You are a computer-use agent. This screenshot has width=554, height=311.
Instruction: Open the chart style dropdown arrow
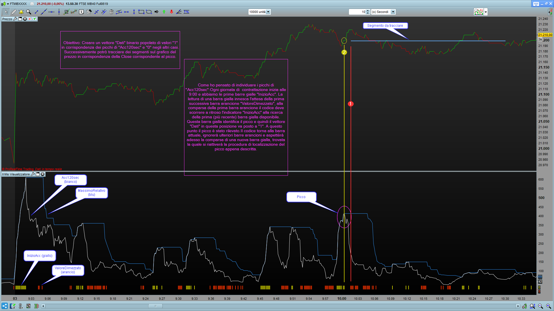(x=486, y=12)
